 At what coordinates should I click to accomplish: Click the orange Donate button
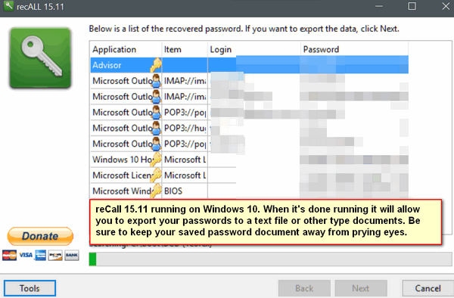[40, 236]
